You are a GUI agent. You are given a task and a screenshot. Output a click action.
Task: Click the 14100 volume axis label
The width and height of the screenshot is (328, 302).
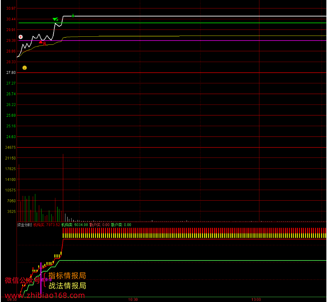tap(10, 179)
